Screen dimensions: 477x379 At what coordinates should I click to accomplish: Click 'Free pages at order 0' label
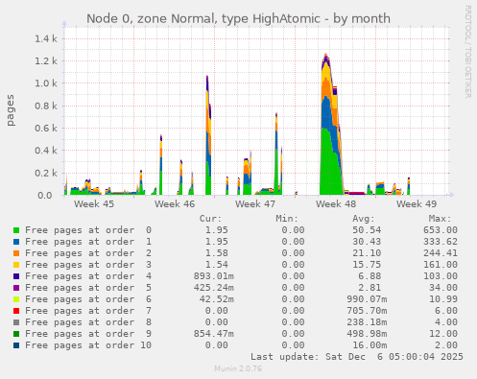tap(88, 230)
